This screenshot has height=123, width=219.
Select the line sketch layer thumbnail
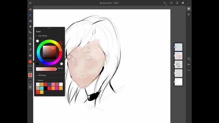179,65
